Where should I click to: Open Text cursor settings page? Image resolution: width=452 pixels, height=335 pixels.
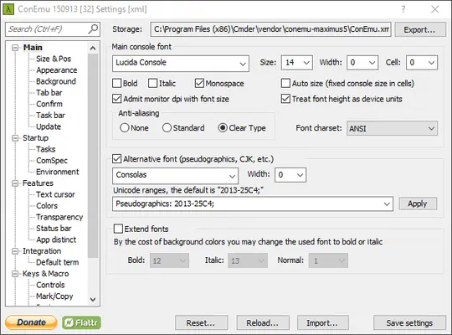55,194
